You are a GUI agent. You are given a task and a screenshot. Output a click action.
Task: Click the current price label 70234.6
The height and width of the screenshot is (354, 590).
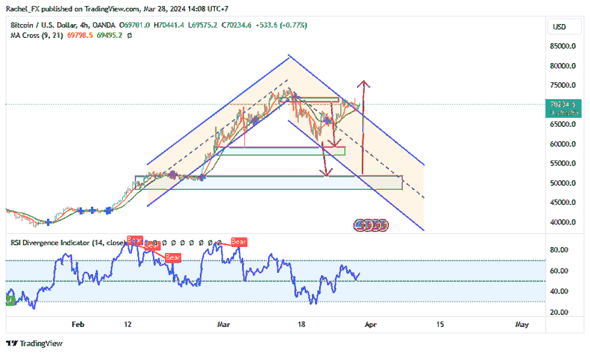point(564,105)
